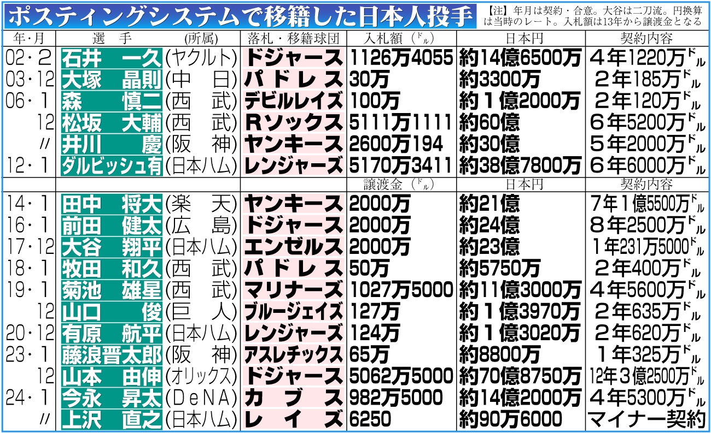
Task: Click the affiliation '(DeNA)'
Action: [201, 398]
